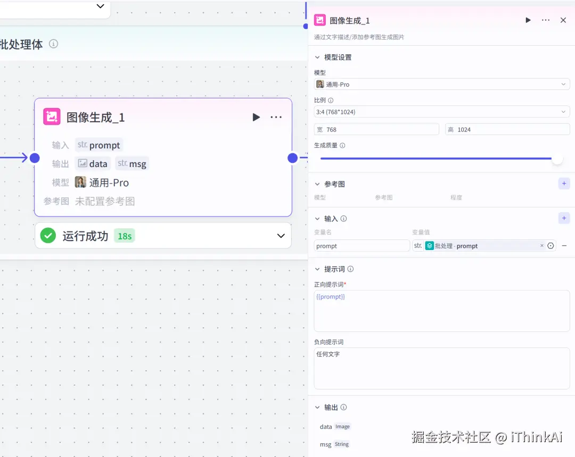The height and width of the screenshot is (457, 575).
Task: Click the 宽 768 width field
Action: click(x=376, y=129)
